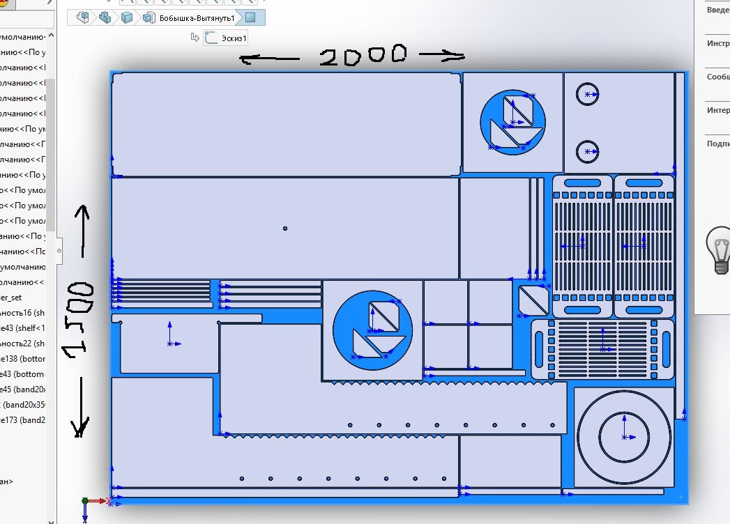730x524 pixels.
Task: Select the top-level assembly icon in breadcrumb
Action: [83, 17]
